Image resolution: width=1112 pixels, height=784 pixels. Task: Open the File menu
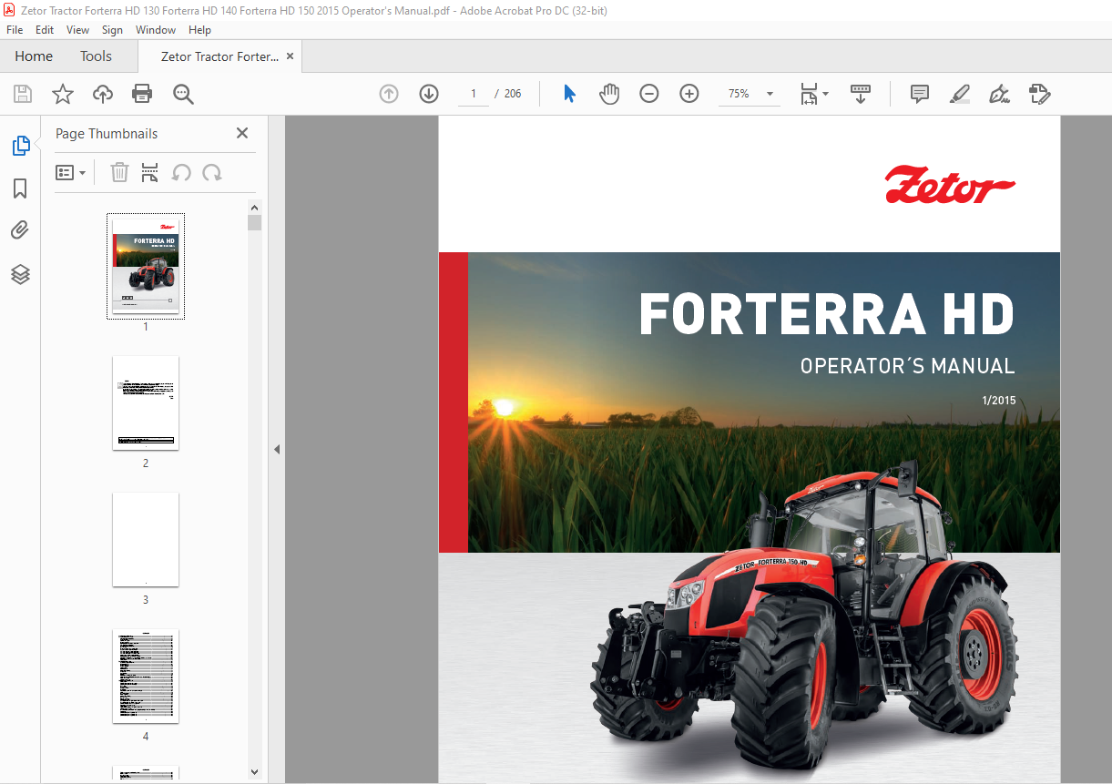point(15,30)
